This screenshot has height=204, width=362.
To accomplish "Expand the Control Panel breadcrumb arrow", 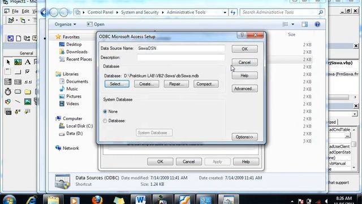I will coord(117,12).
